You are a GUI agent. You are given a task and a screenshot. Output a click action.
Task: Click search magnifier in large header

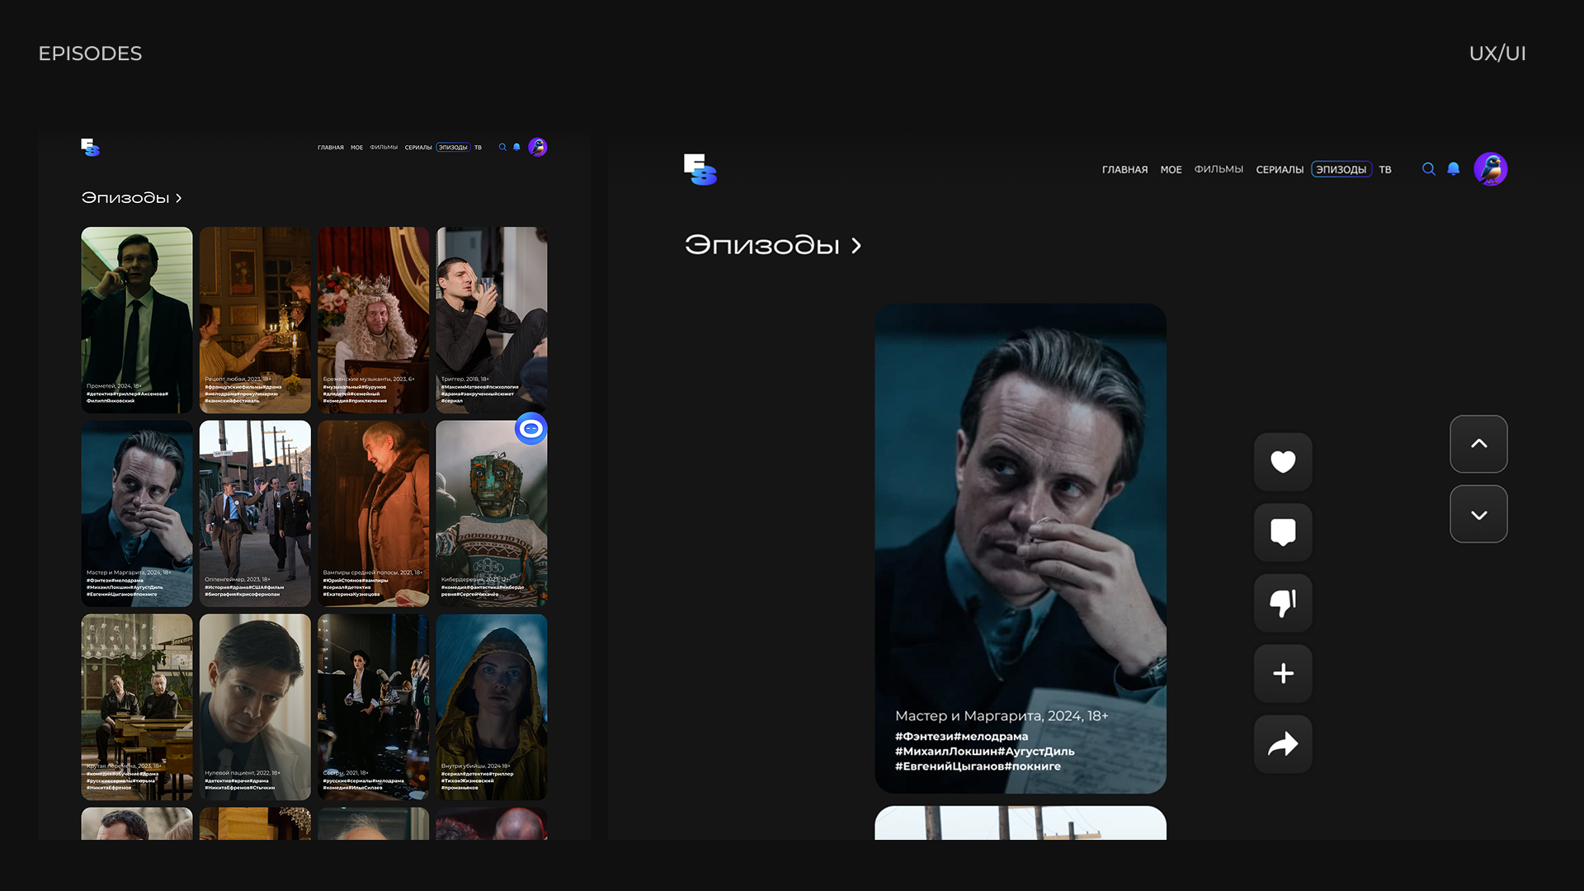(1428, 169)
